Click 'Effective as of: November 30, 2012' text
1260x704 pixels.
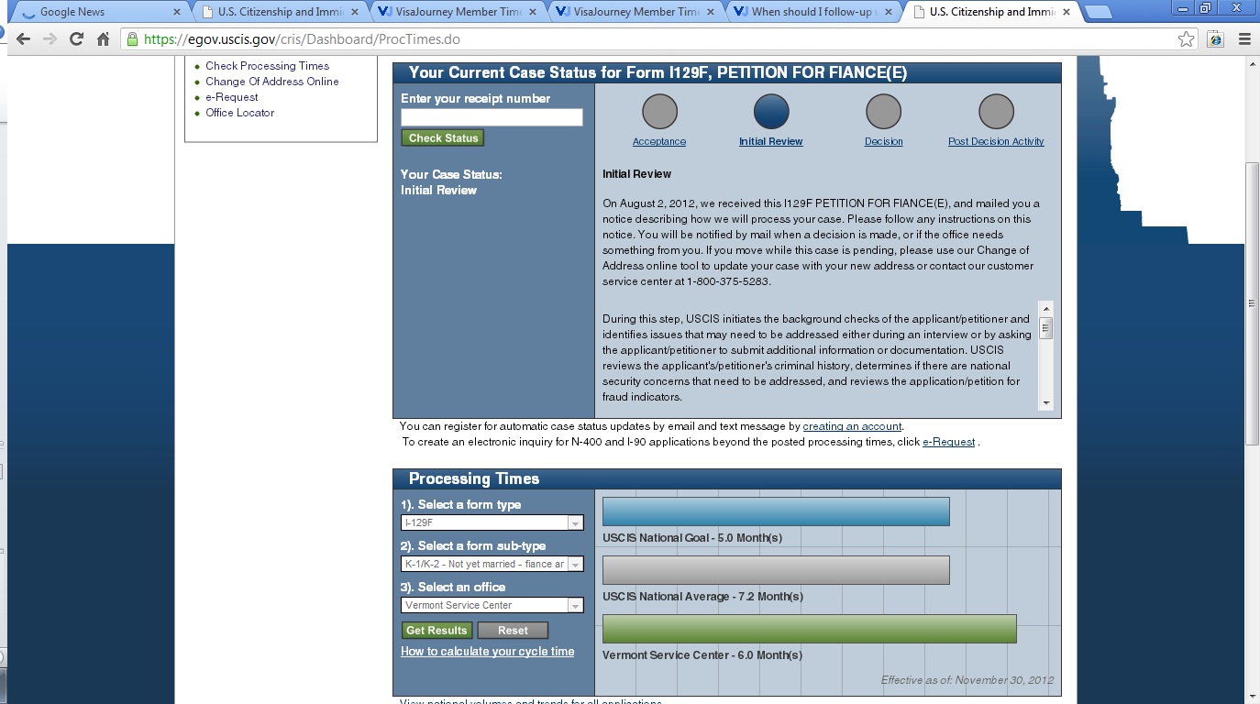[x=967, y=680]
